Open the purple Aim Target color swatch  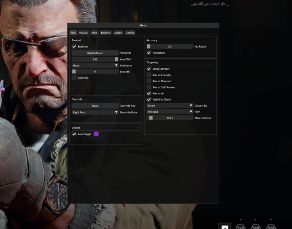(96, 134)
